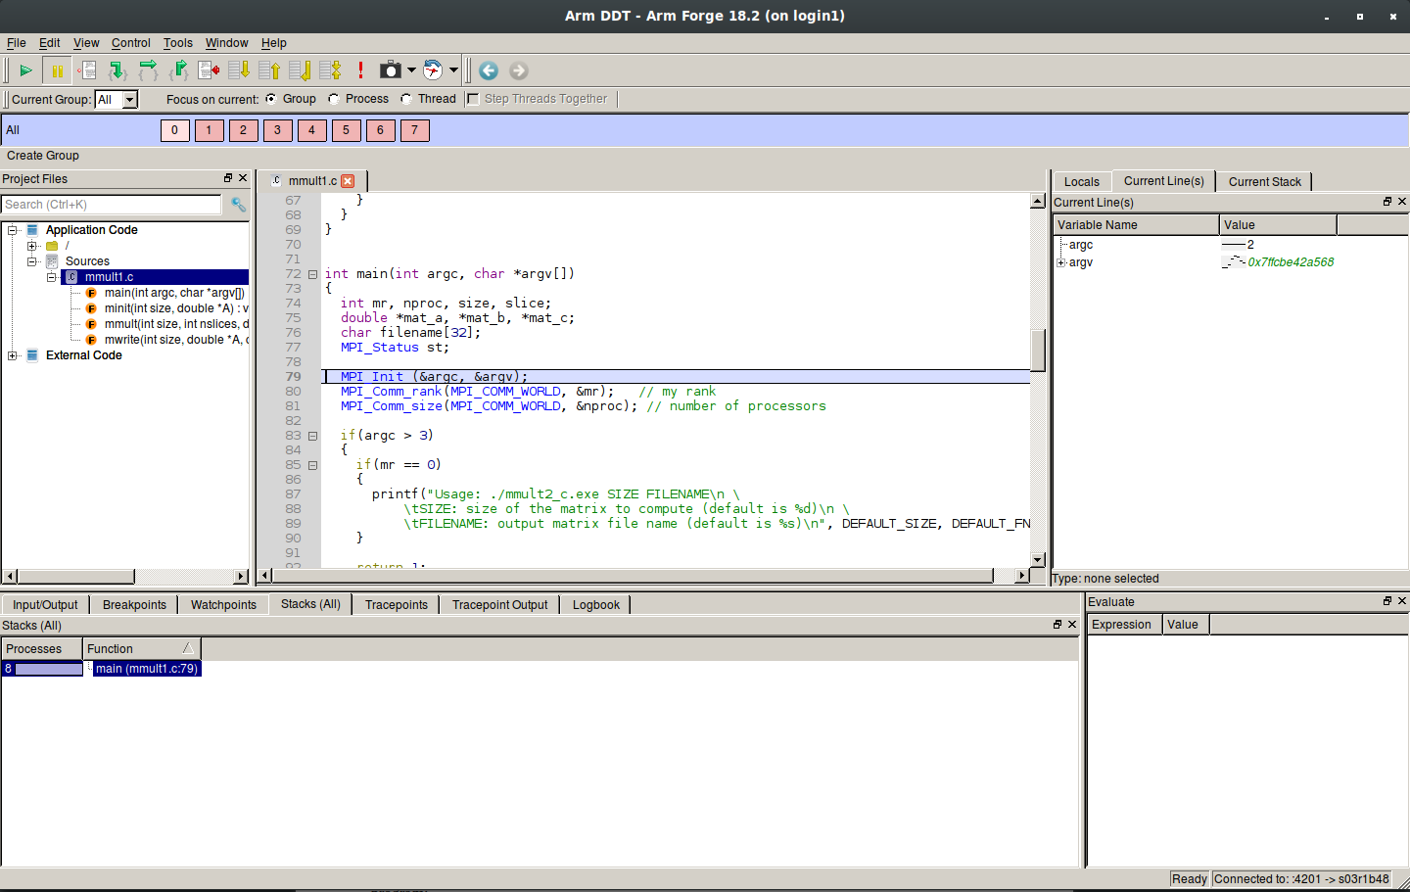1410x892 pixels.
Task: Click the Down Stack Frame icon
Action: [x=239, y=70]
